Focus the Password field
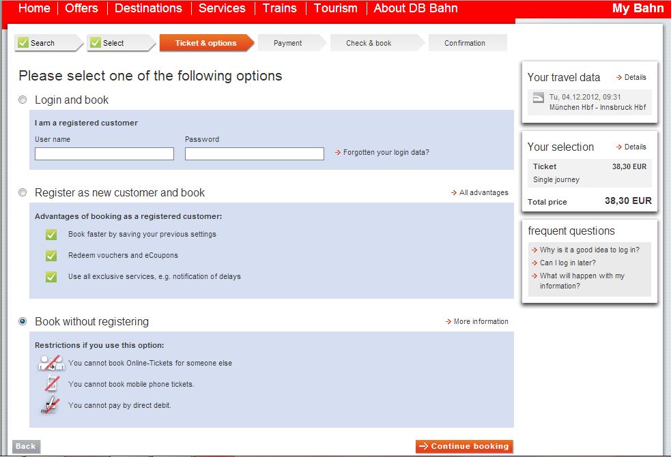Screen dimensions: 671x457 [254, 154]
